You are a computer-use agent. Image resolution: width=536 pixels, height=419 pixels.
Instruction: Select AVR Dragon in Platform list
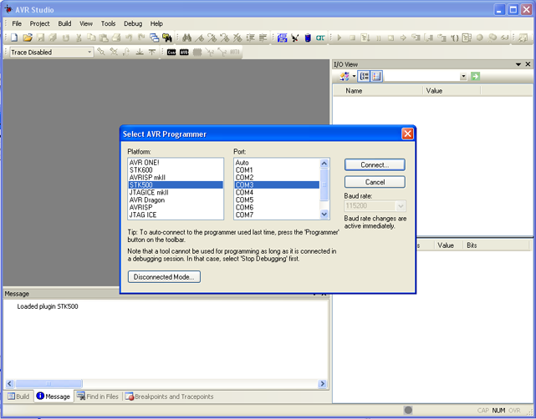tap(176, 200)
